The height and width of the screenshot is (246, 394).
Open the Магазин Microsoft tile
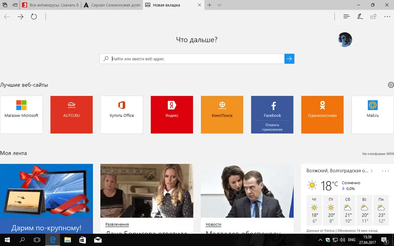pyautogui.click(x=21, y=115)
